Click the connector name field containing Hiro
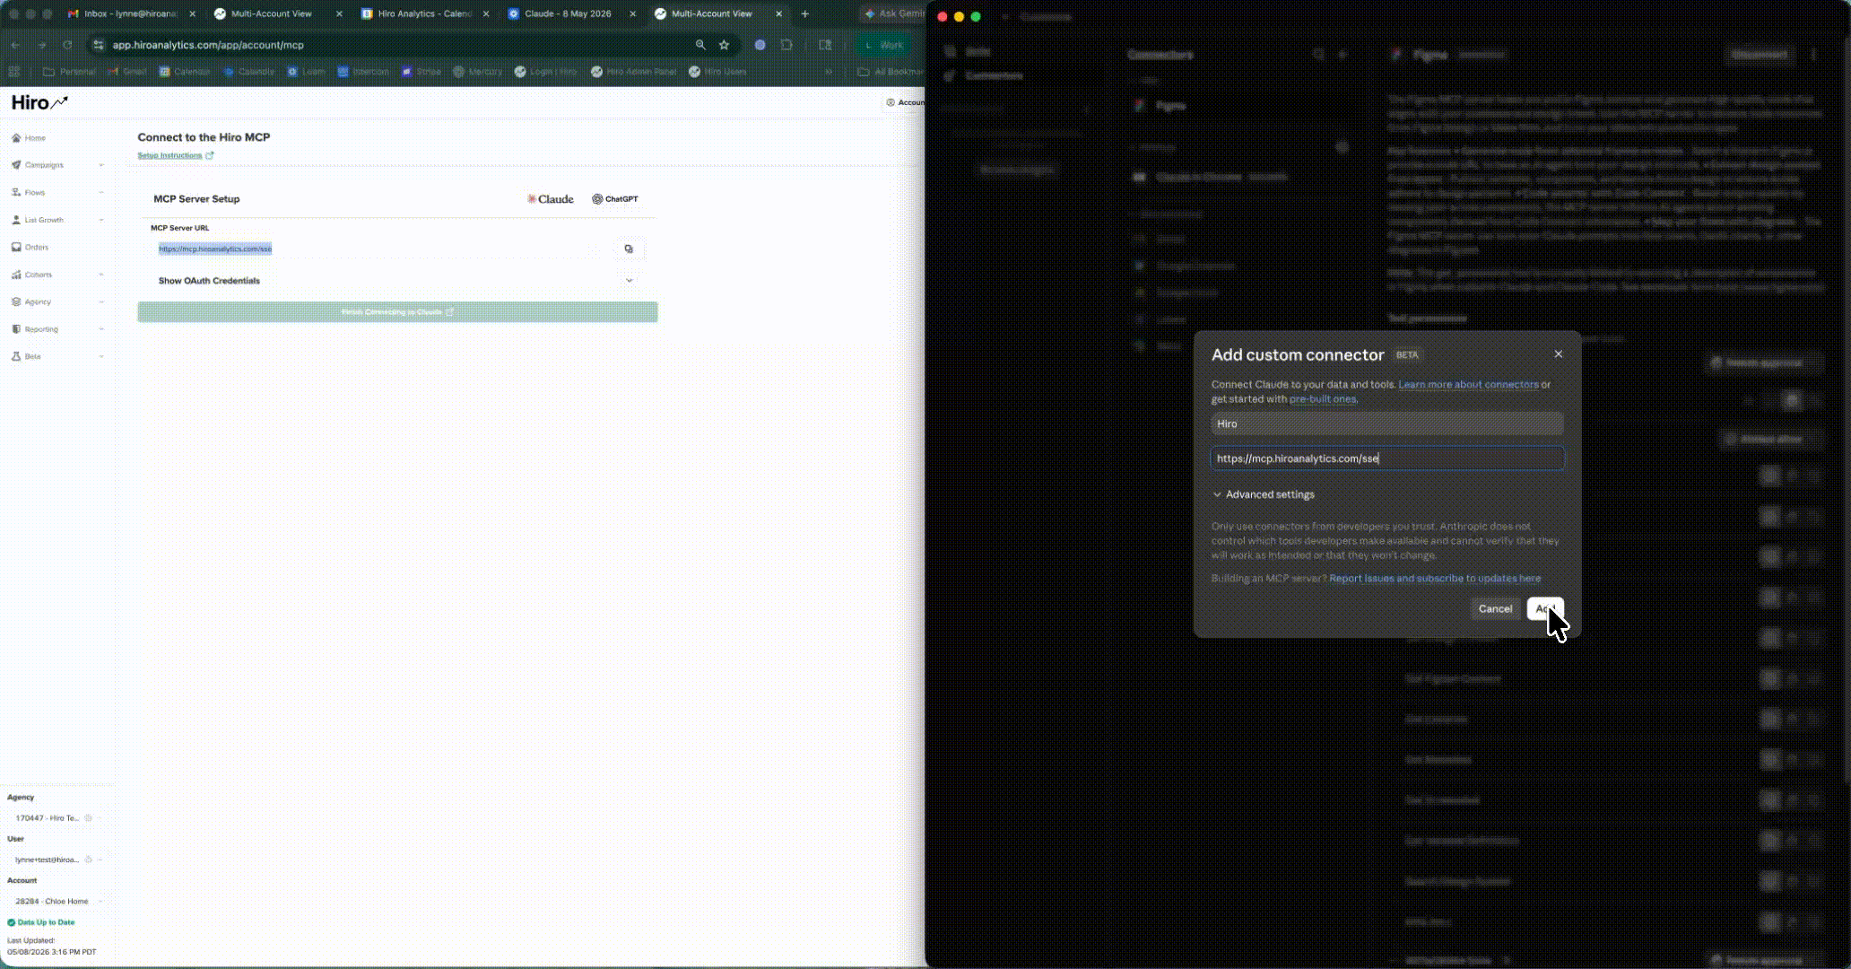Screen dimensions: 1851x969 (x=1387, y=423)
